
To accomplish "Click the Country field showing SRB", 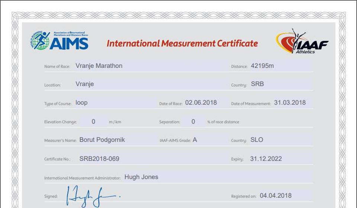I will coord(280,84).
